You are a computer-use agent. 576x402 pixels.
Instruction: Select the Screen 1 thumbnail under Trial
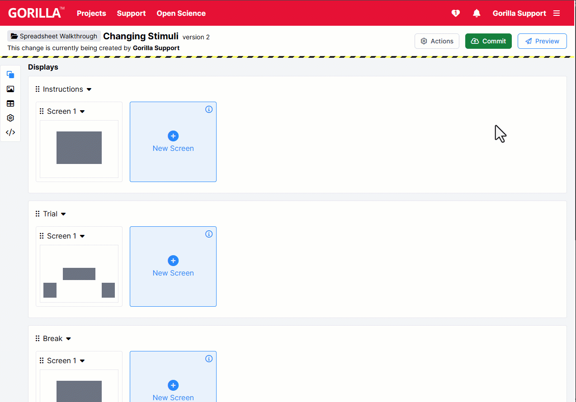click(79, 274)
